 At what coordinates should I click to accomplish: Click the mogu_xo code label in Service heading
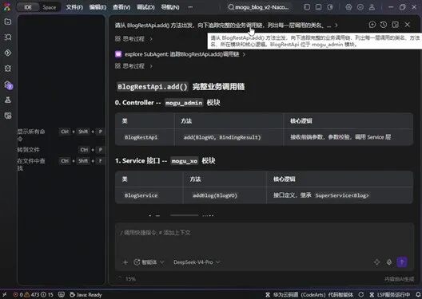point(185,161)
